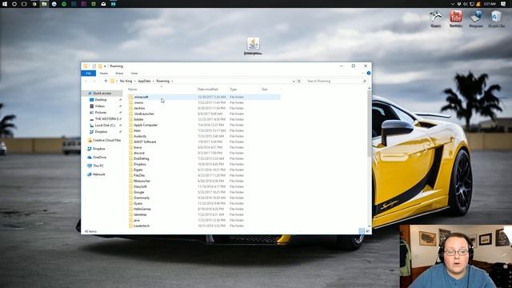Screen dimensions: 512x288
Task: Switch to details view button in status bar
Action: [x=362, y=231]
